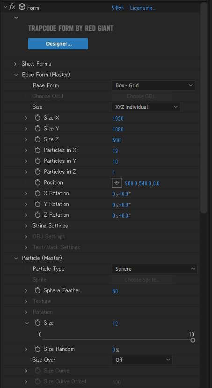The width and height of the screenshot is (212, 388).
Task: Open the Designer... button
Action: 58,44
